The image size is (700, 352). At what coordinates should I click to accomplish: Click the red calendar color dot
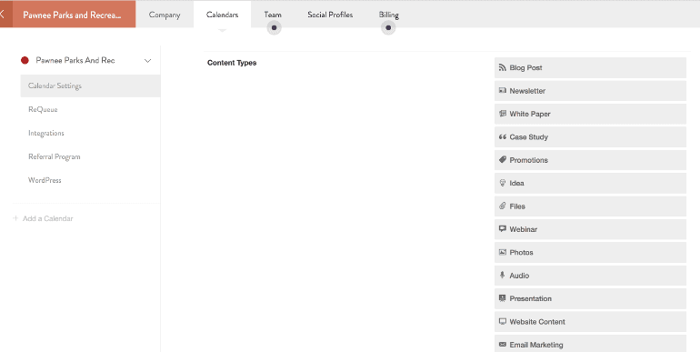click(x=25, y=60)
